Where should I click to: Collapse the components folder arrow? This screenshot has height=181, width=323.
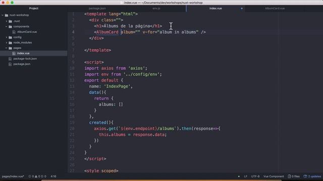(x=7, y=27)
